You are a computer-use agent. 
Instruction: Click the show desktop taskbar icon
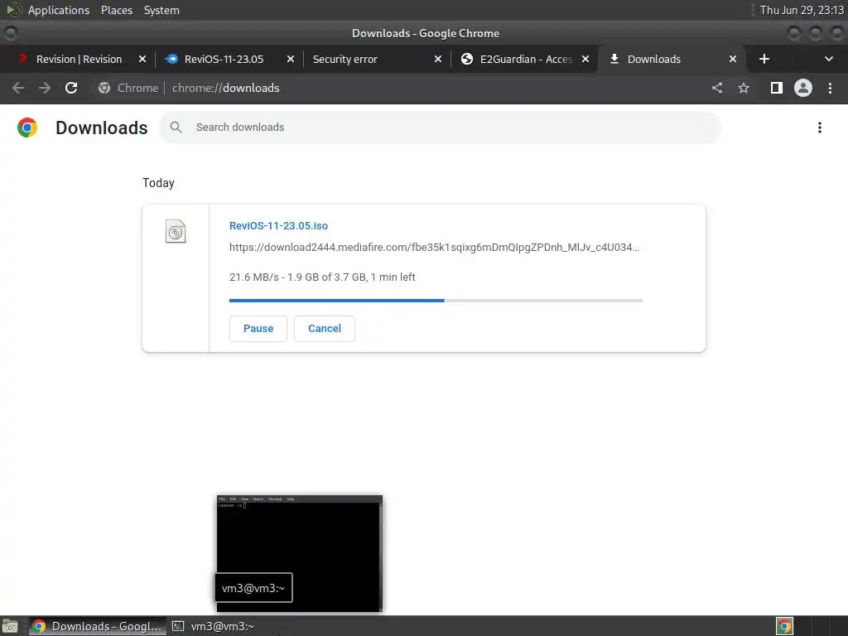click(x=10, y=626)
